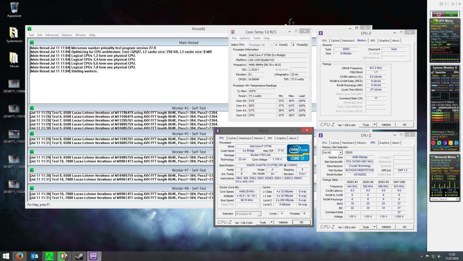
Task: Click the Worker #7 Self-Test window icon
Action: (32, 170)
